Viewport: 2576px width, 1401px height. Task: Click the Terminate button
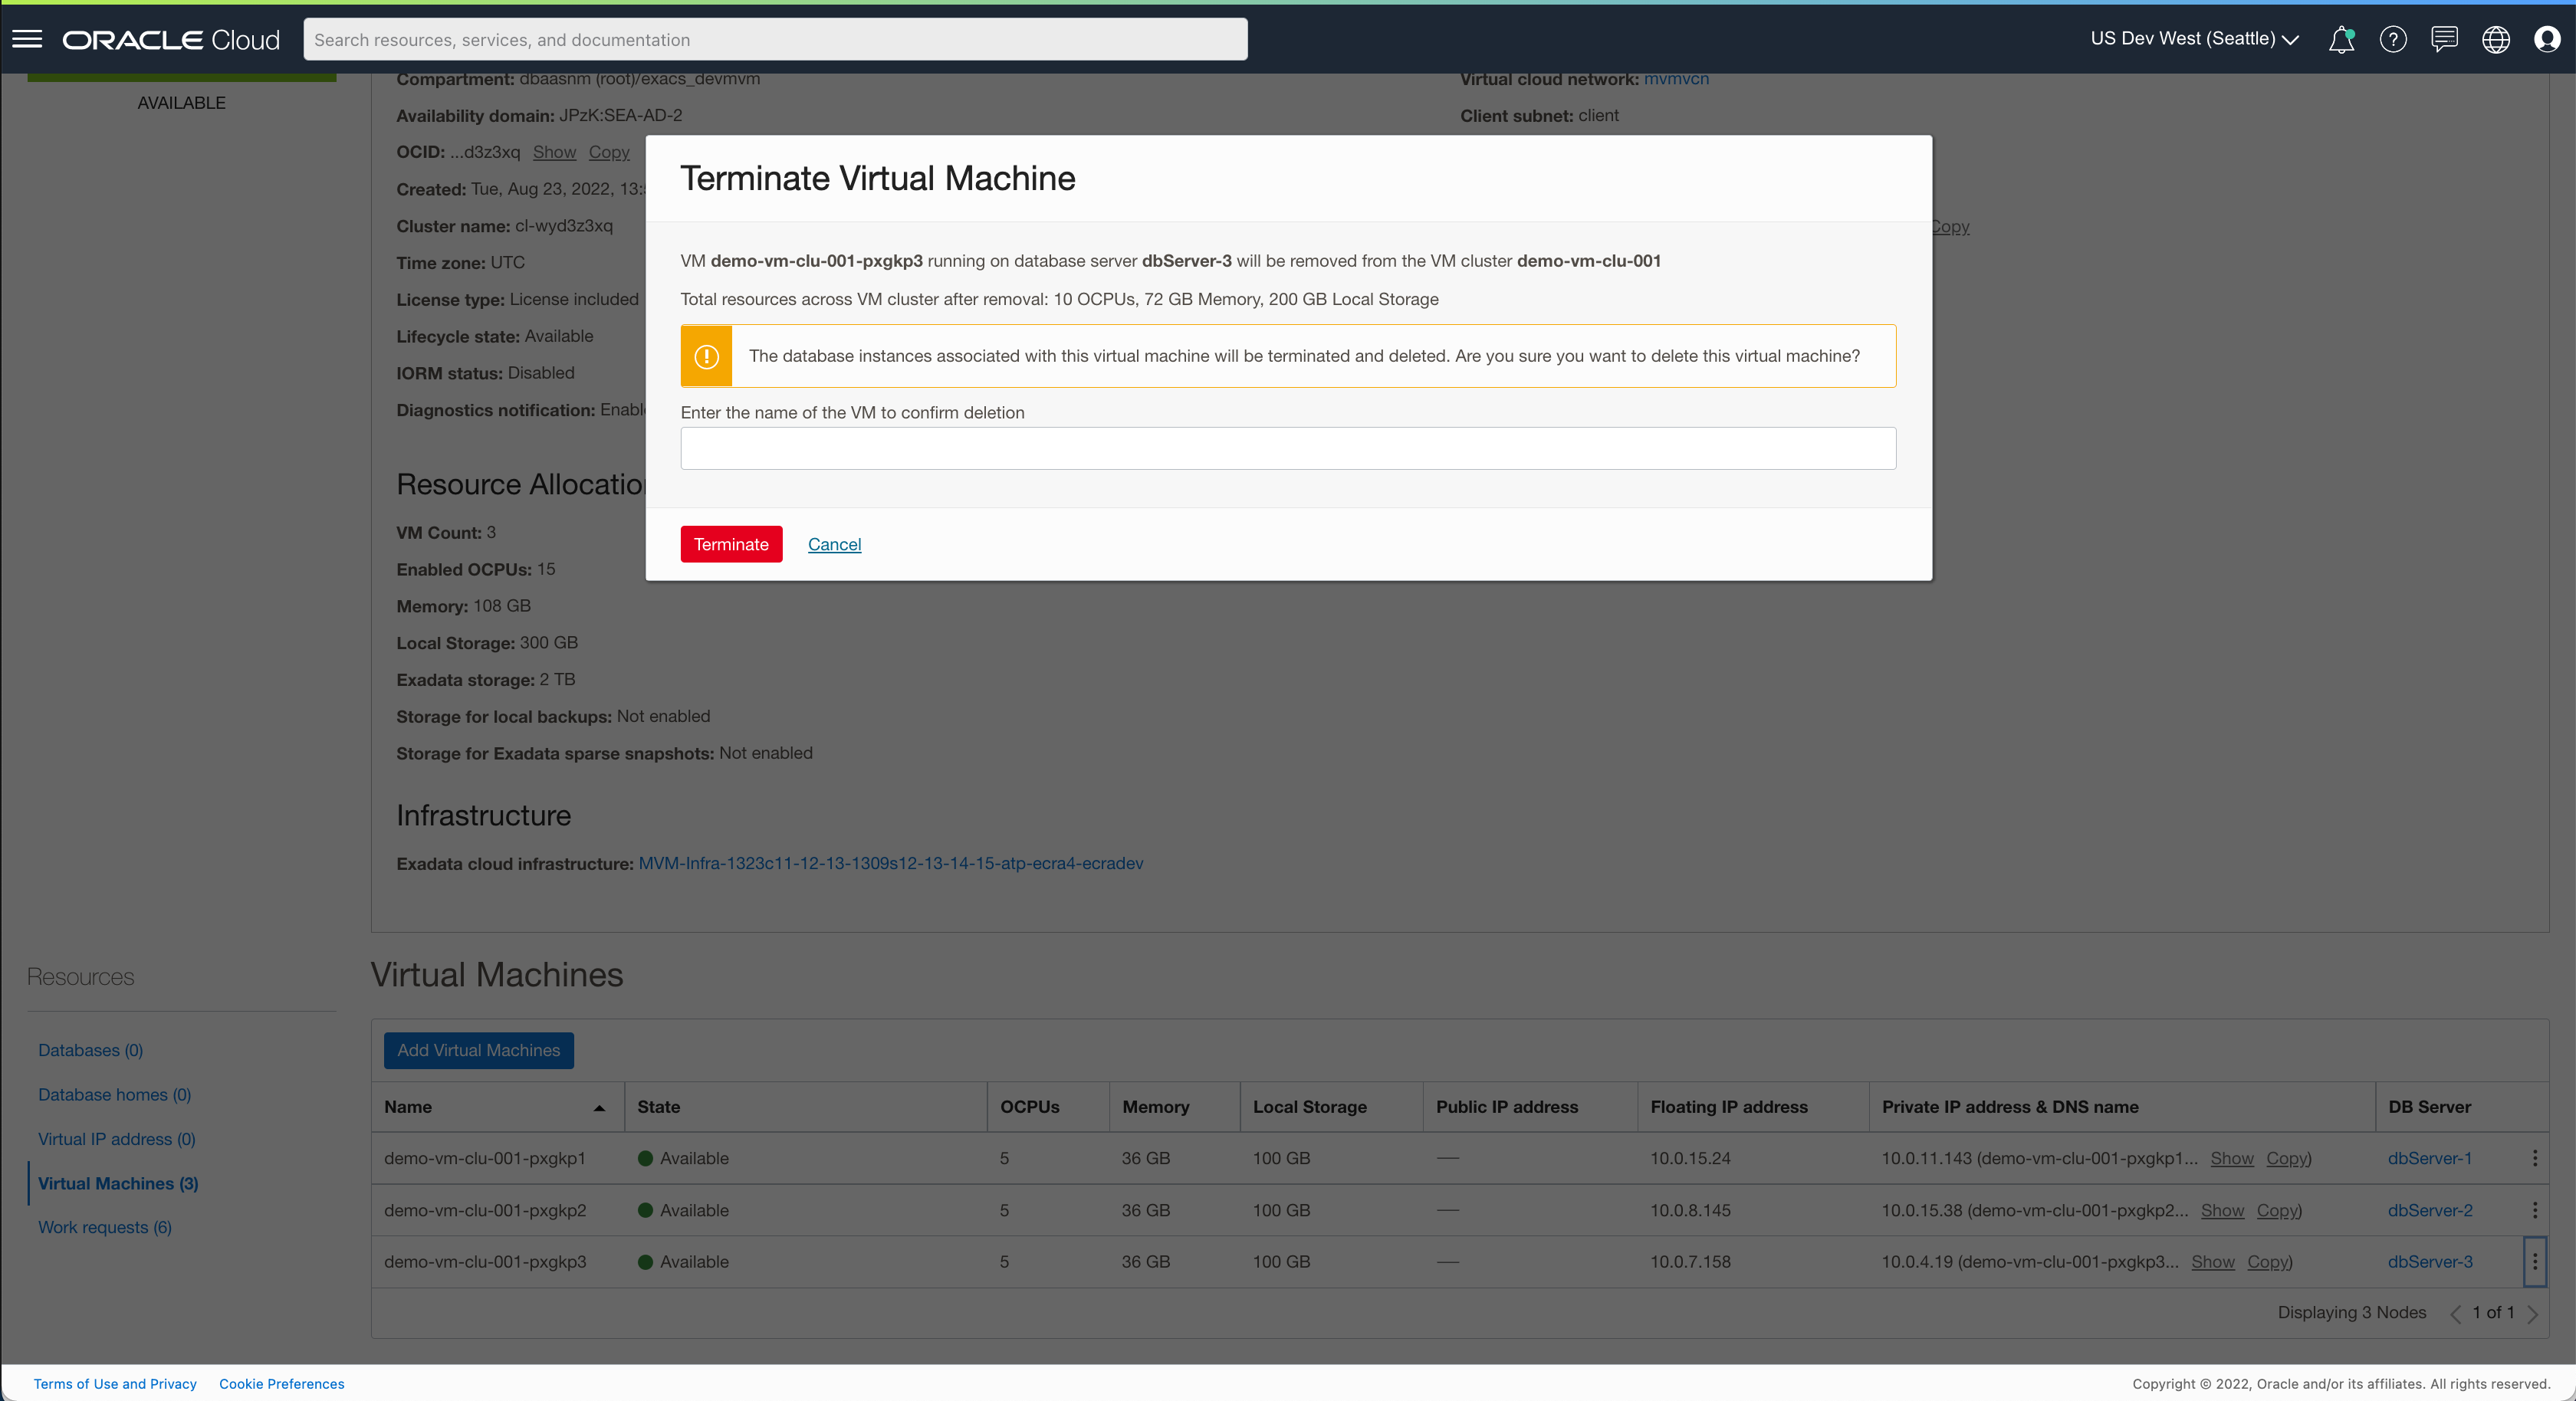730,544
